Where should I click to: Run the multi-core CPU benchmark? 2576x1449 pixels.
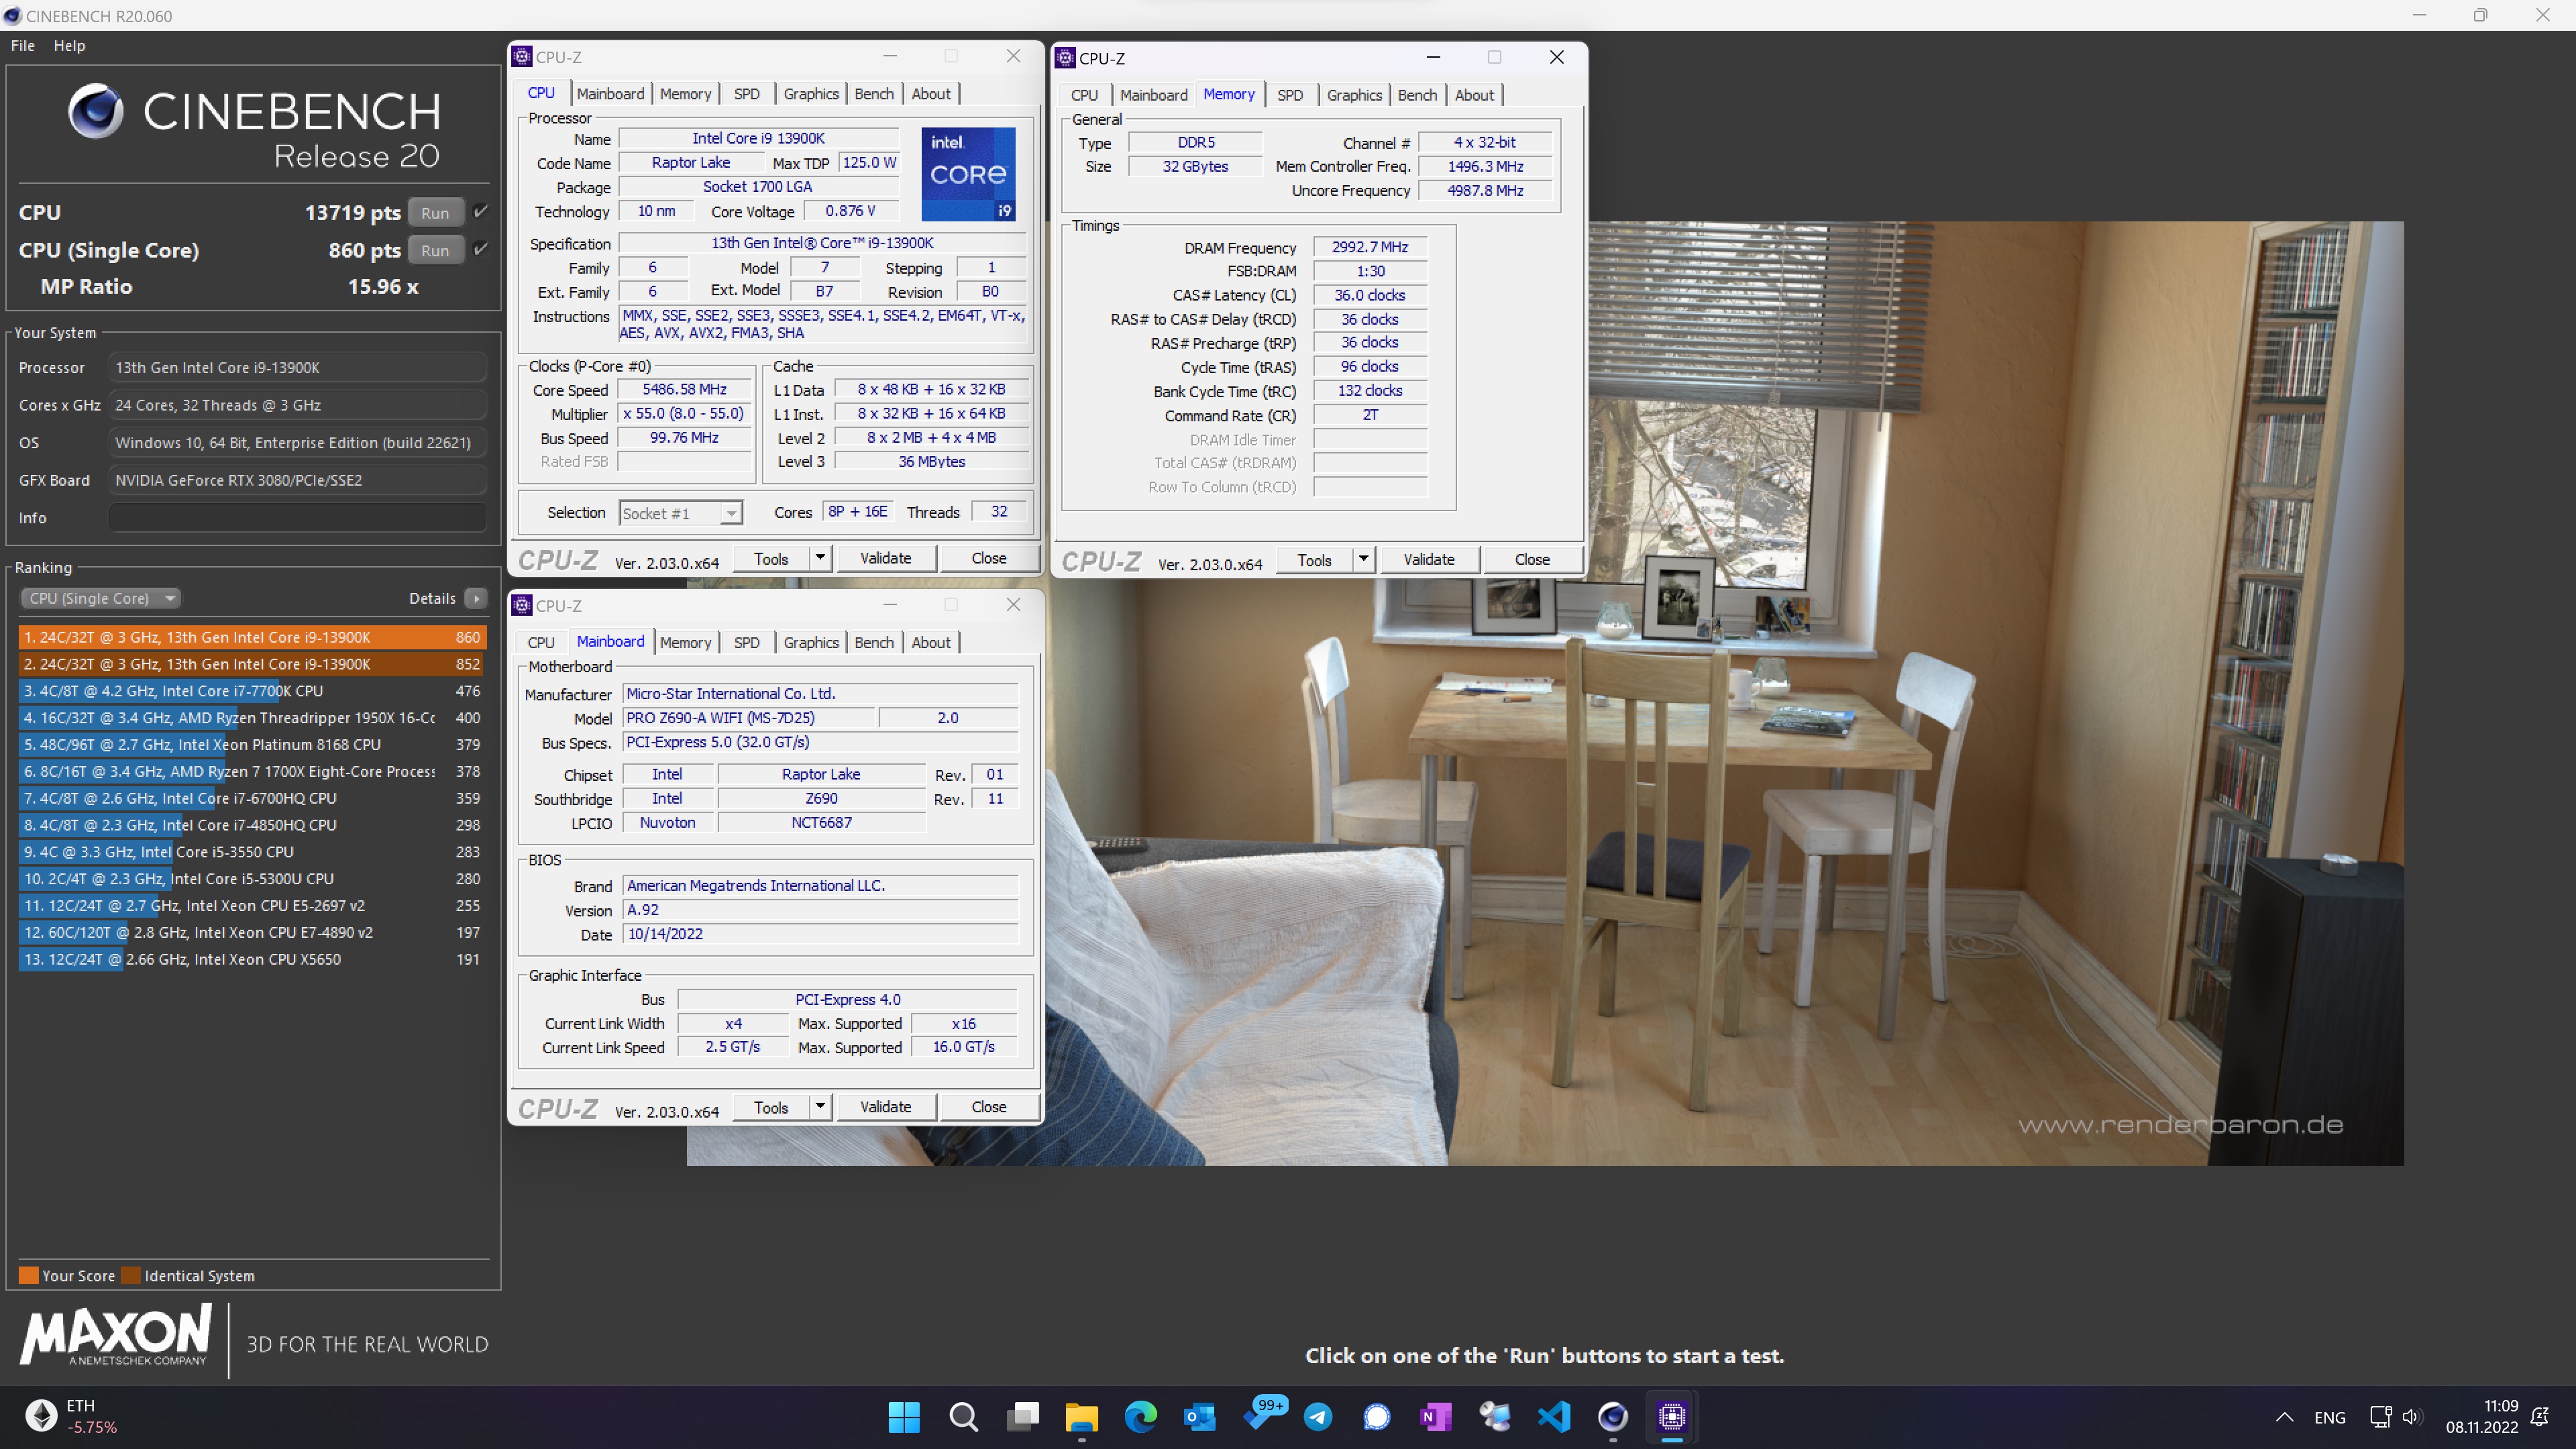435,212
